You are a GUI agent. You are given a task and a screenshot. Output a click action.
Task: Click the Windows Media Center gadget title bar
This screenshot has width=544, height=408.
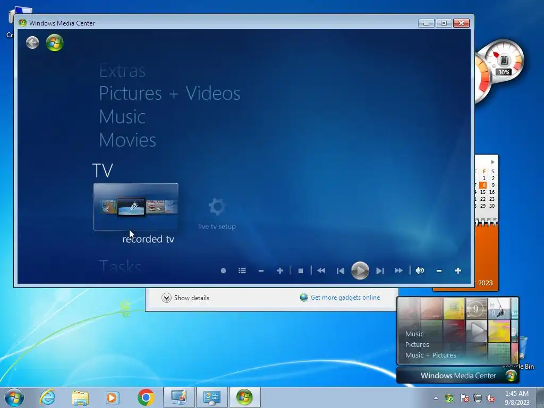tap(457, 376)
